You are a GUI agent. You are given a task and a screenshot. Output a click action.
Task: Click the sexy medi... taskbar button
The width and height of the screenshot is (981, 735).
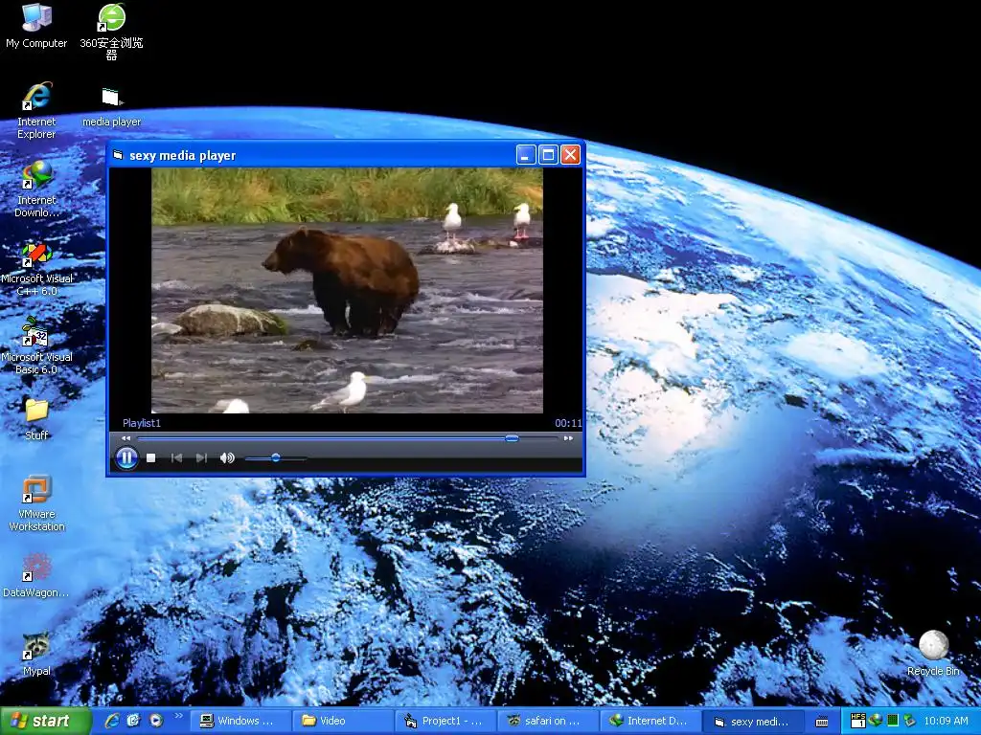click(753, 722)
